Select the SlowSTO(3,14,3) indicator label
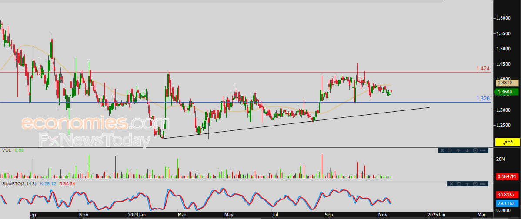 [x=19, y=183]
